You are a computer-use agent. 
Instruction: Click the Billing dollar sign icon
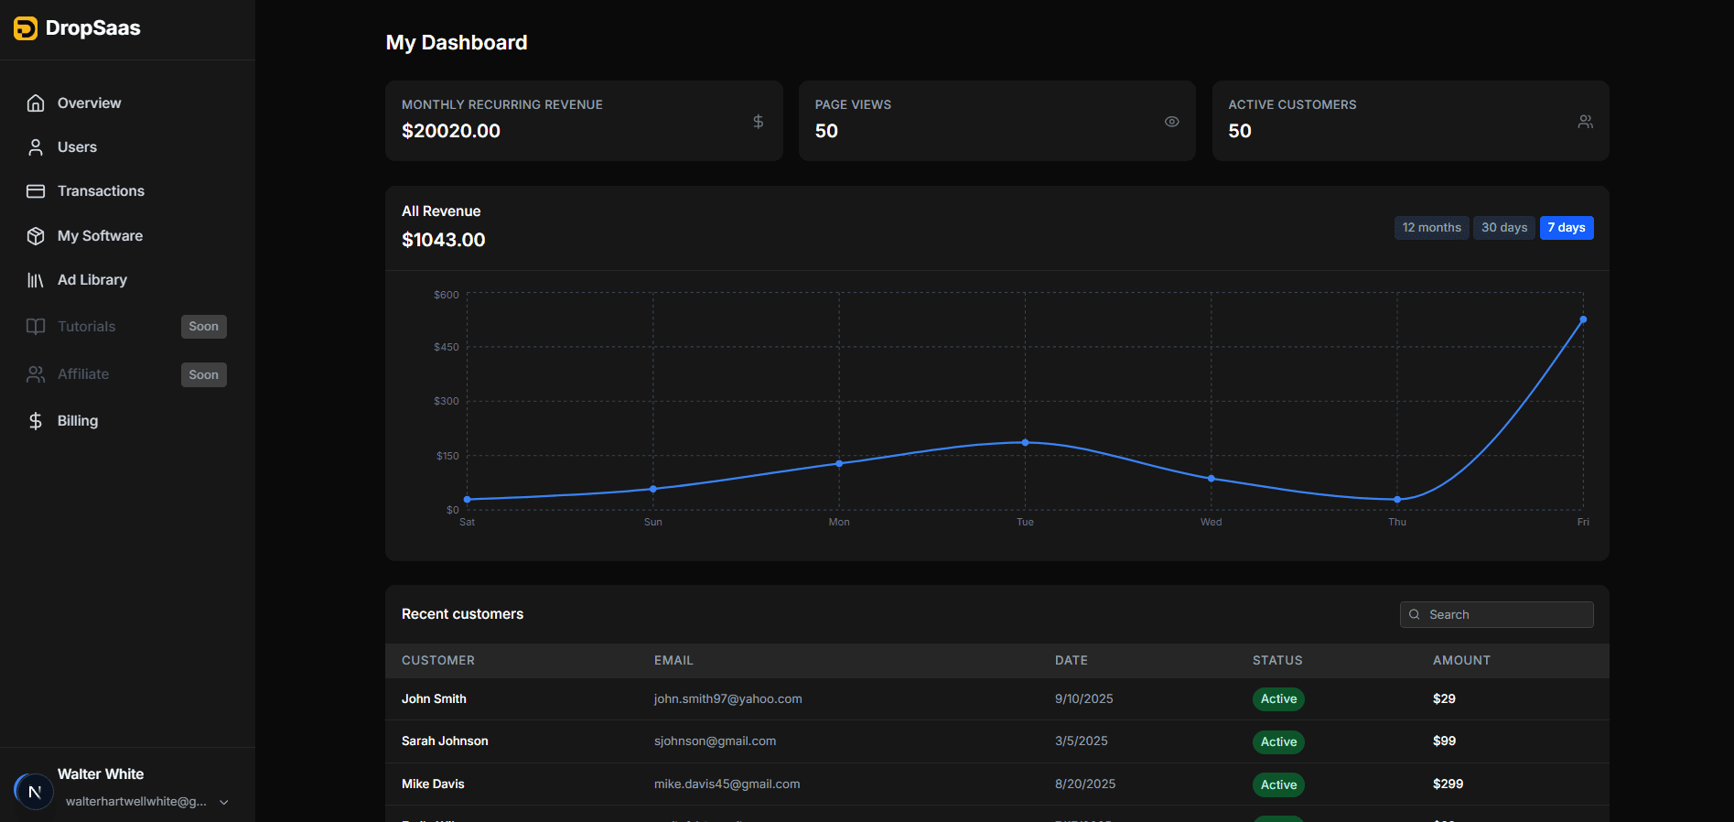36,421
